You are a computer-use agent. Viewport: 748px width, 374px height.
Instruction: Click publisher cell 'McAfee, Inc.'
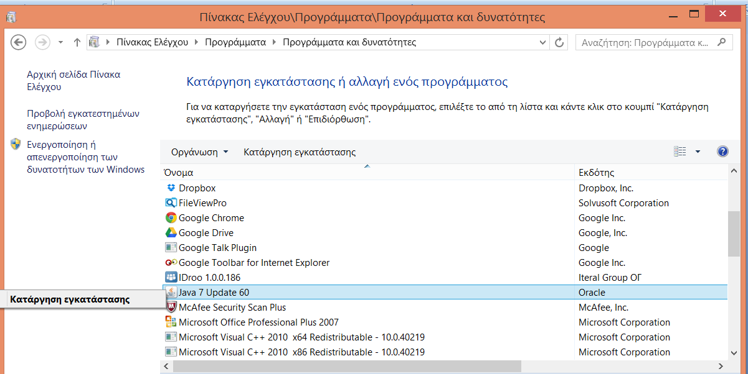pos(604,307)
